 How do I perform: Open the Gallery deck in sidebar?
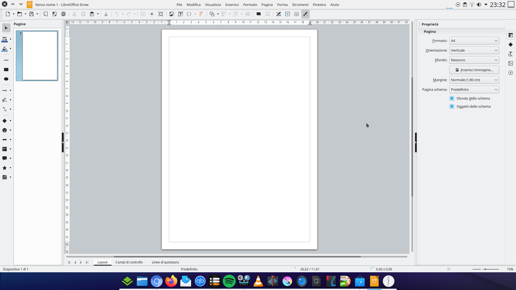coord(511,63)
